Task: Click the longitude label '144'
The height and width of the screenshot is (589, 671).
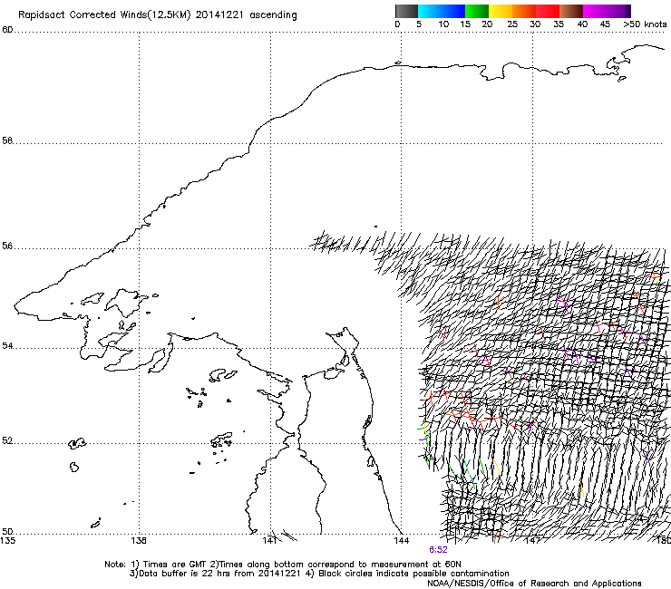Action: [402, 541]
